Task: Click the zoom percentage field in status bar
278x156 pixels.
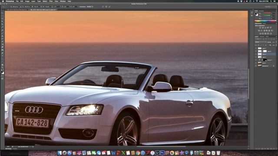Action: point(8,146)
